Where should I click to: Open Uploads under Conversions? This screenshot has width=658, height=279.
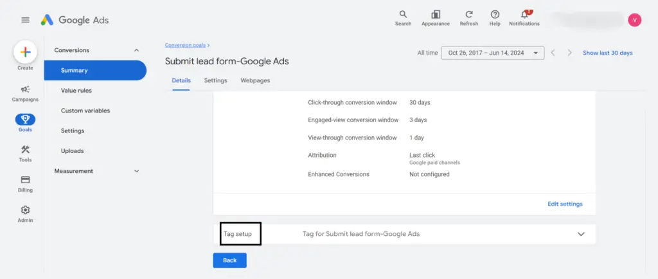(72, 151)
